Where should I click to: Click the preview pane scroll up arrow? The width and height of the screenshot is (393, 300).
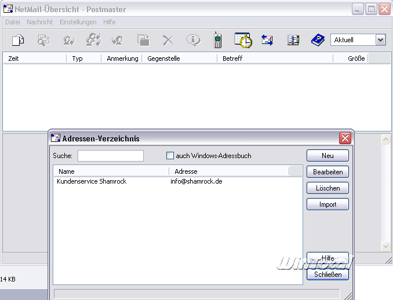(x=385, y=139)
